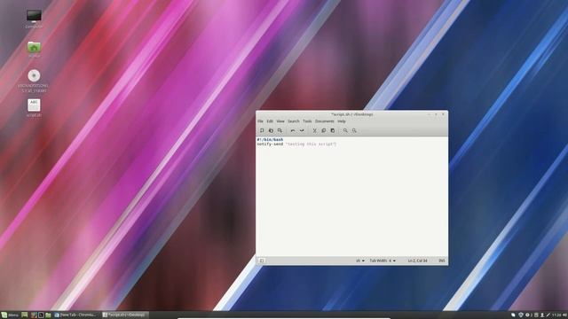Viewport: 568px width, 319px height.
Task: Launch Terminal from the taskbar
Action: tap(41, 315)
